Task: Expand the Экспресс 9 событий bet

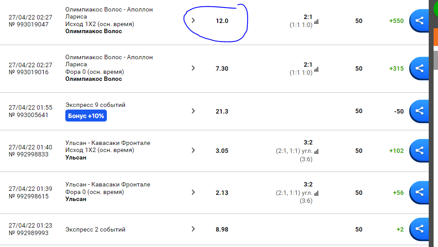Action: click(x=193, y=111)
